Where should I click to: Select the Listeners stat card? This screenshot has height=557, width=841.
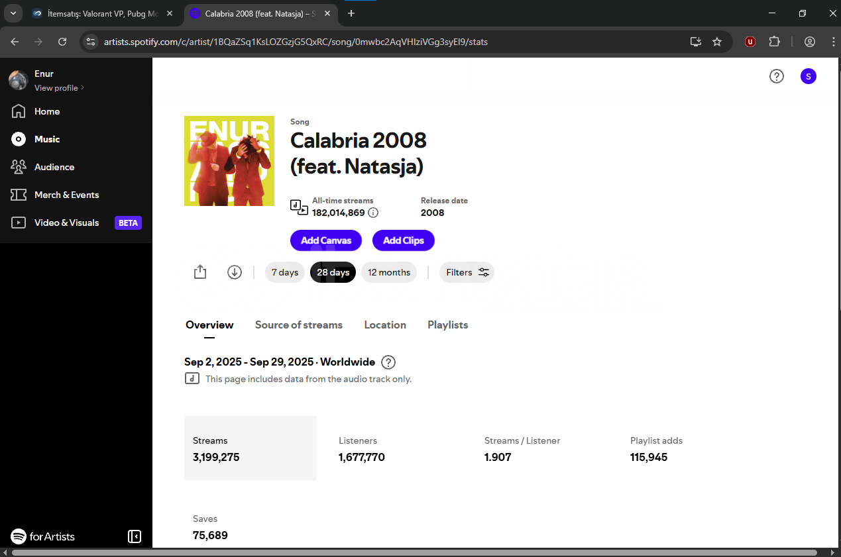tap(396, 448)
